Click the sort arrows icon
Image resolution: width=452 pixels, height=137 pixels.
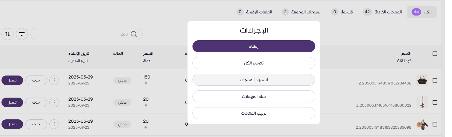coord(7,34)
